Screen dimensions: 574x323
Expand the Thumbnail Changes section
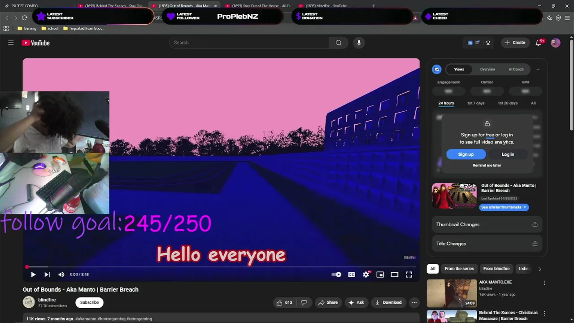point(487,224)
